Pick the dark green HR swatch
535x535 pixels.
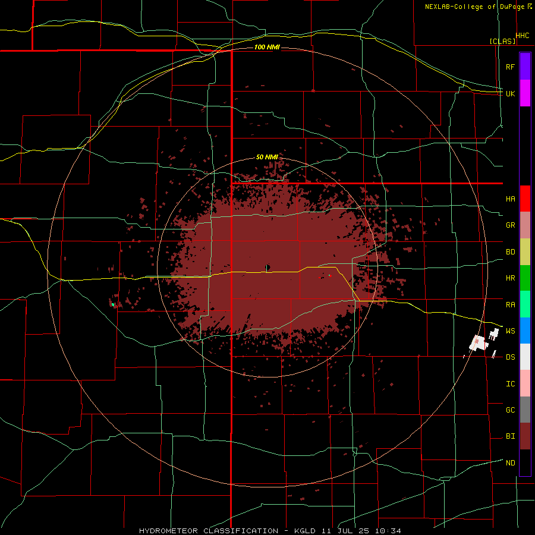(525, 278)
